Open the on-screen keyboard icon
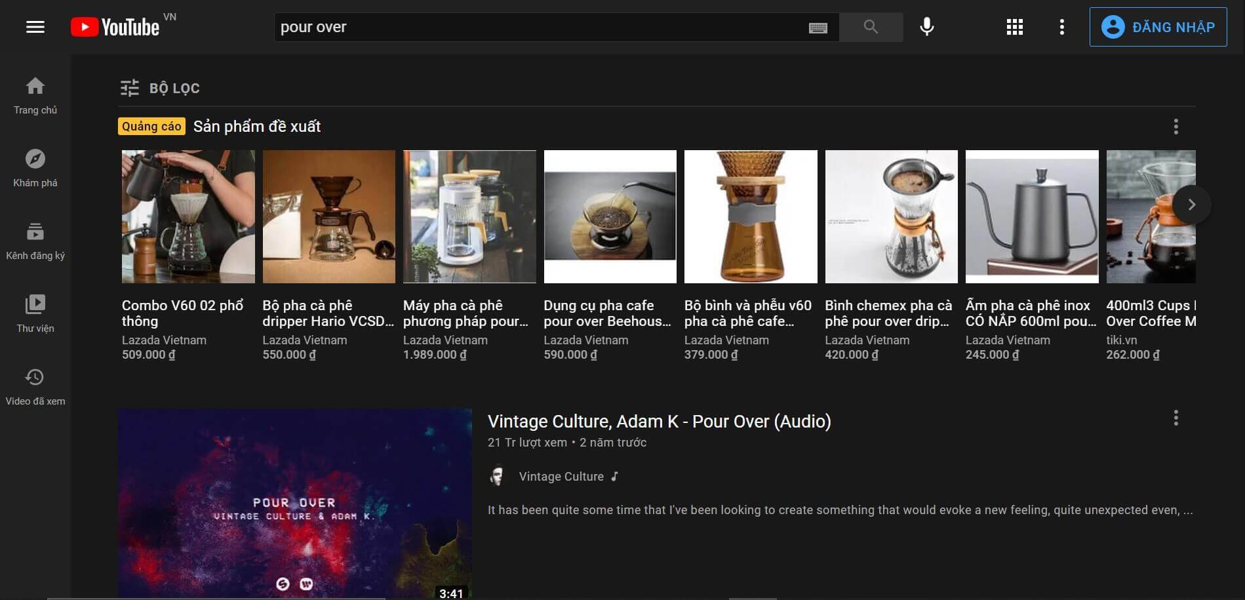Image resolution: width=1245 pixels, height=600 pixels. tap(818, 28)
